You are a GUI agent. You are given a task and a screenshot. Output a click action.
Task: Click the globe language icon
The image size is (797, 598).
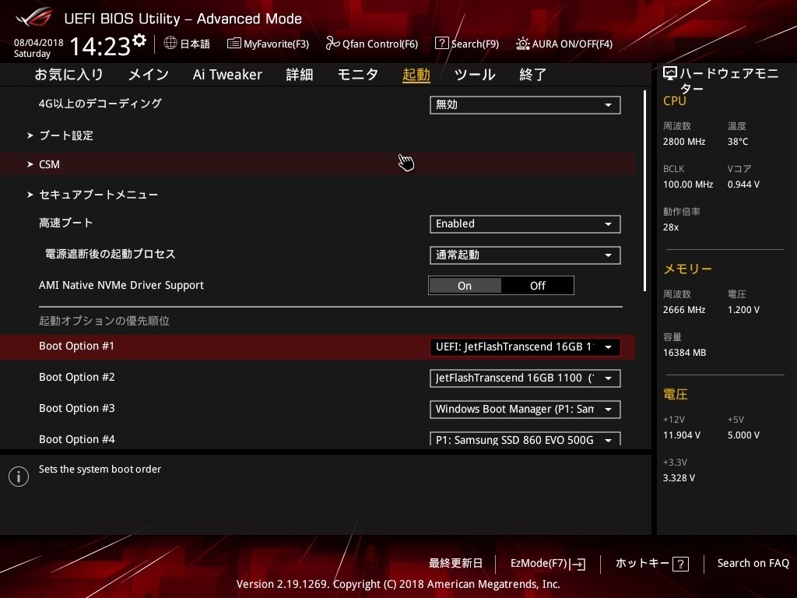(170, 44)
